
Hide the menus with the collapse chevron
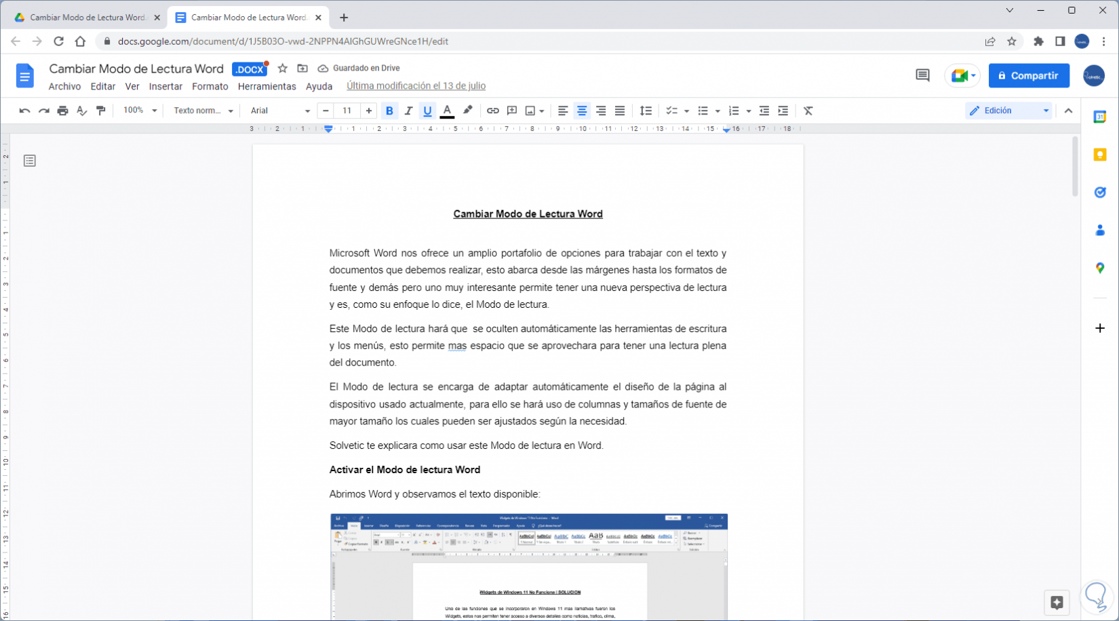(x=1069, y=111)
